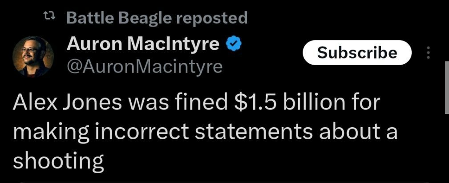This screenshot has width=449, height=183.
Task: Click the blue verified checkmark badge
Action: pyautogui.click(x=234, y=44)
